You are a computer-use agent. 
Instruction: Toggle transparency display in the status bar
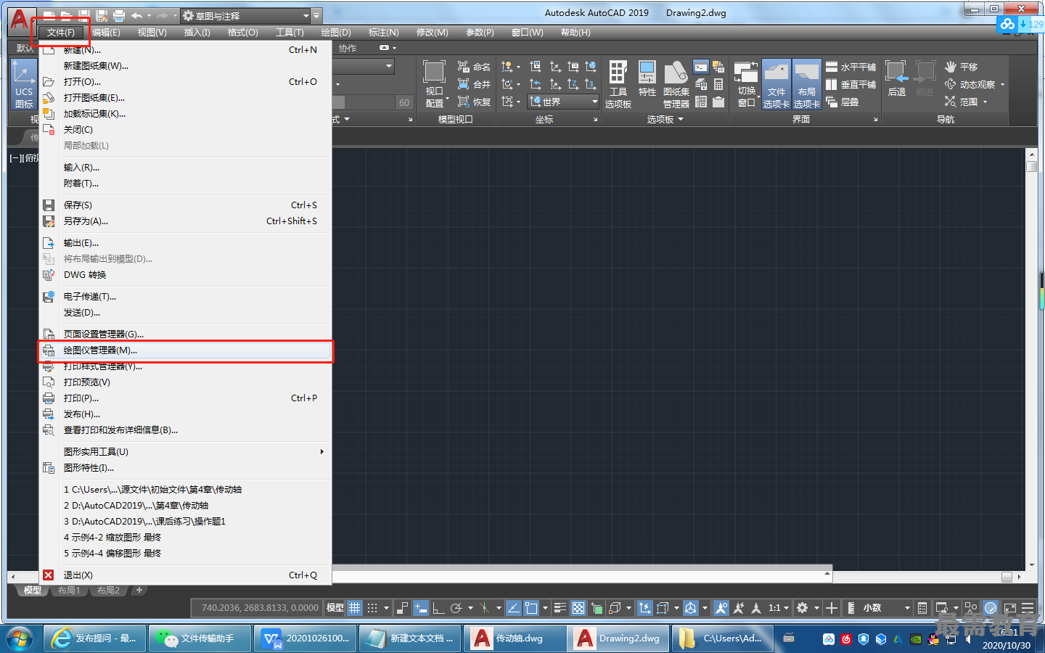click(578, 608)
